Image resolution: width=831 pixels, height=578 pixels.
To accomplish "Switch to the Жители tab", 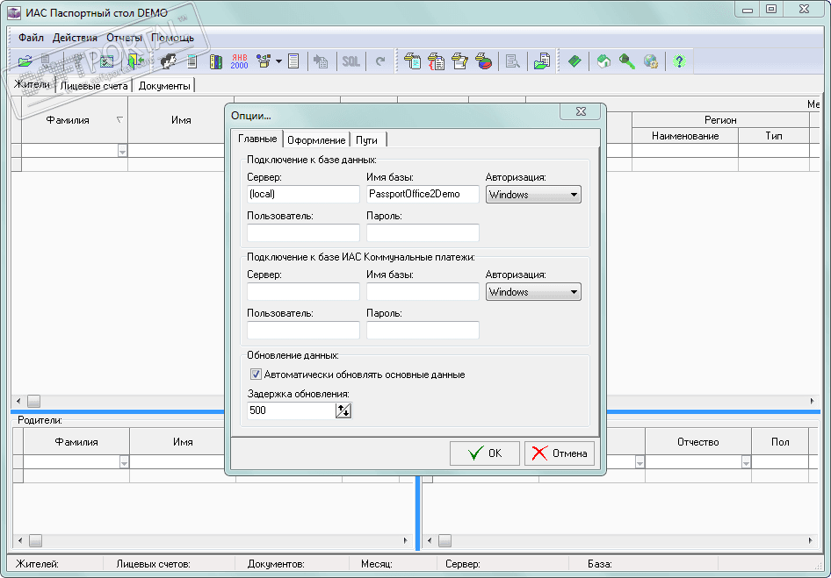I will (x=33, y=84).
